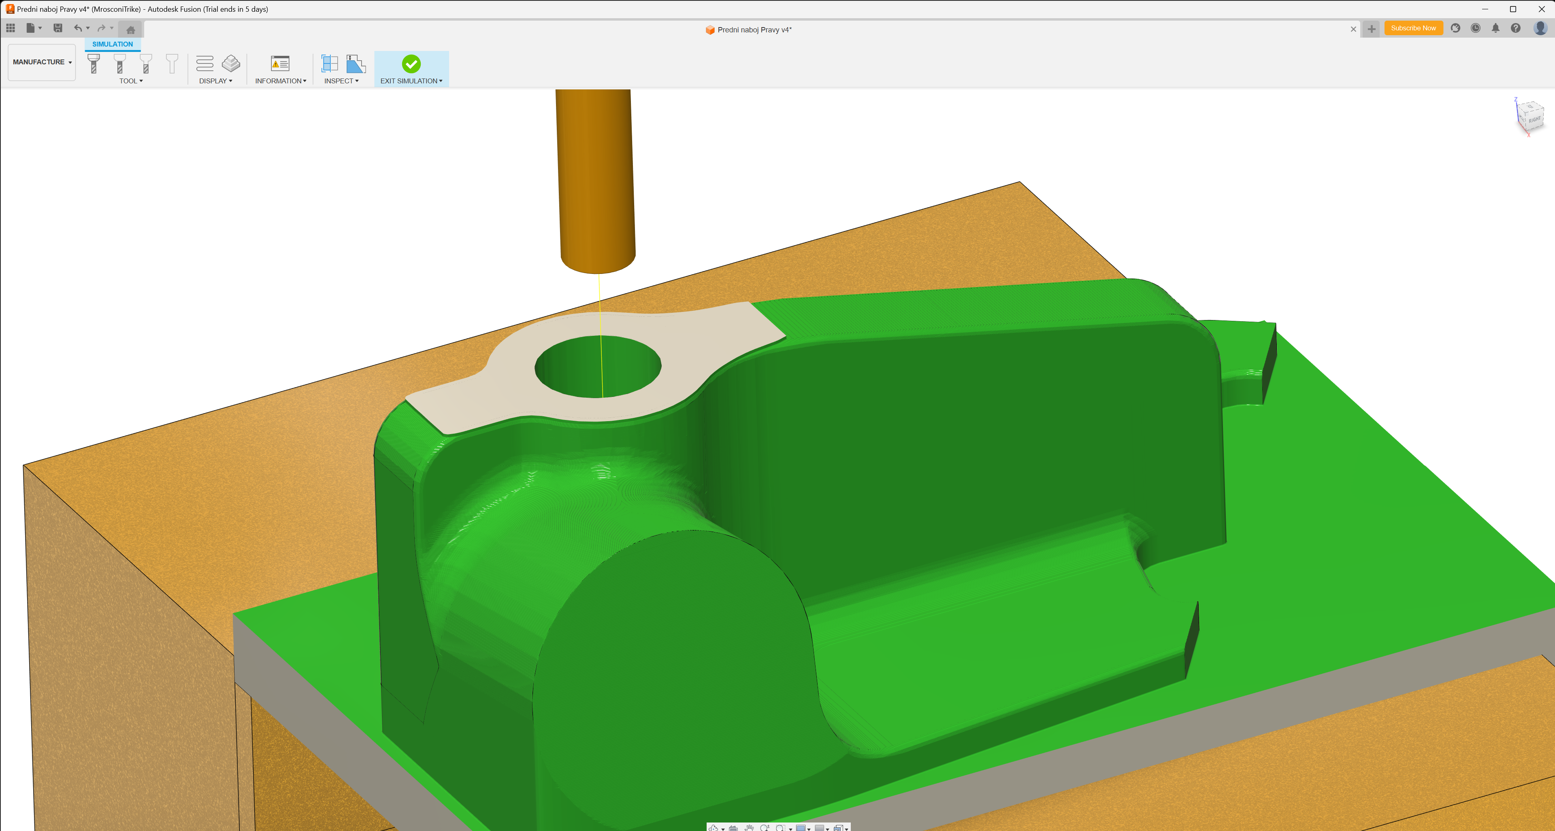Click the Subscribe Now button
The height and width of the screenshot is (831, 1555).
pos(1412,28)
